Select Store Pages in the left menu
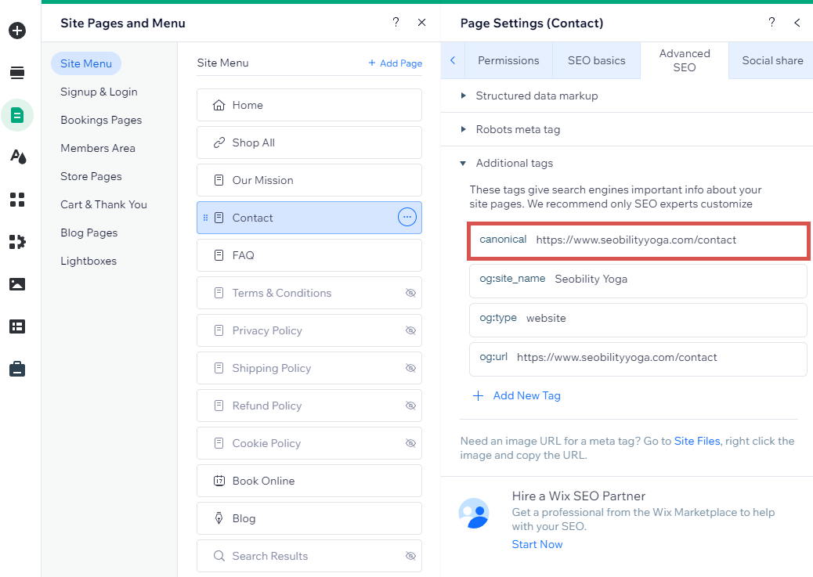The image size is (813, 577). pyautogui.click(x=93, y=176)
